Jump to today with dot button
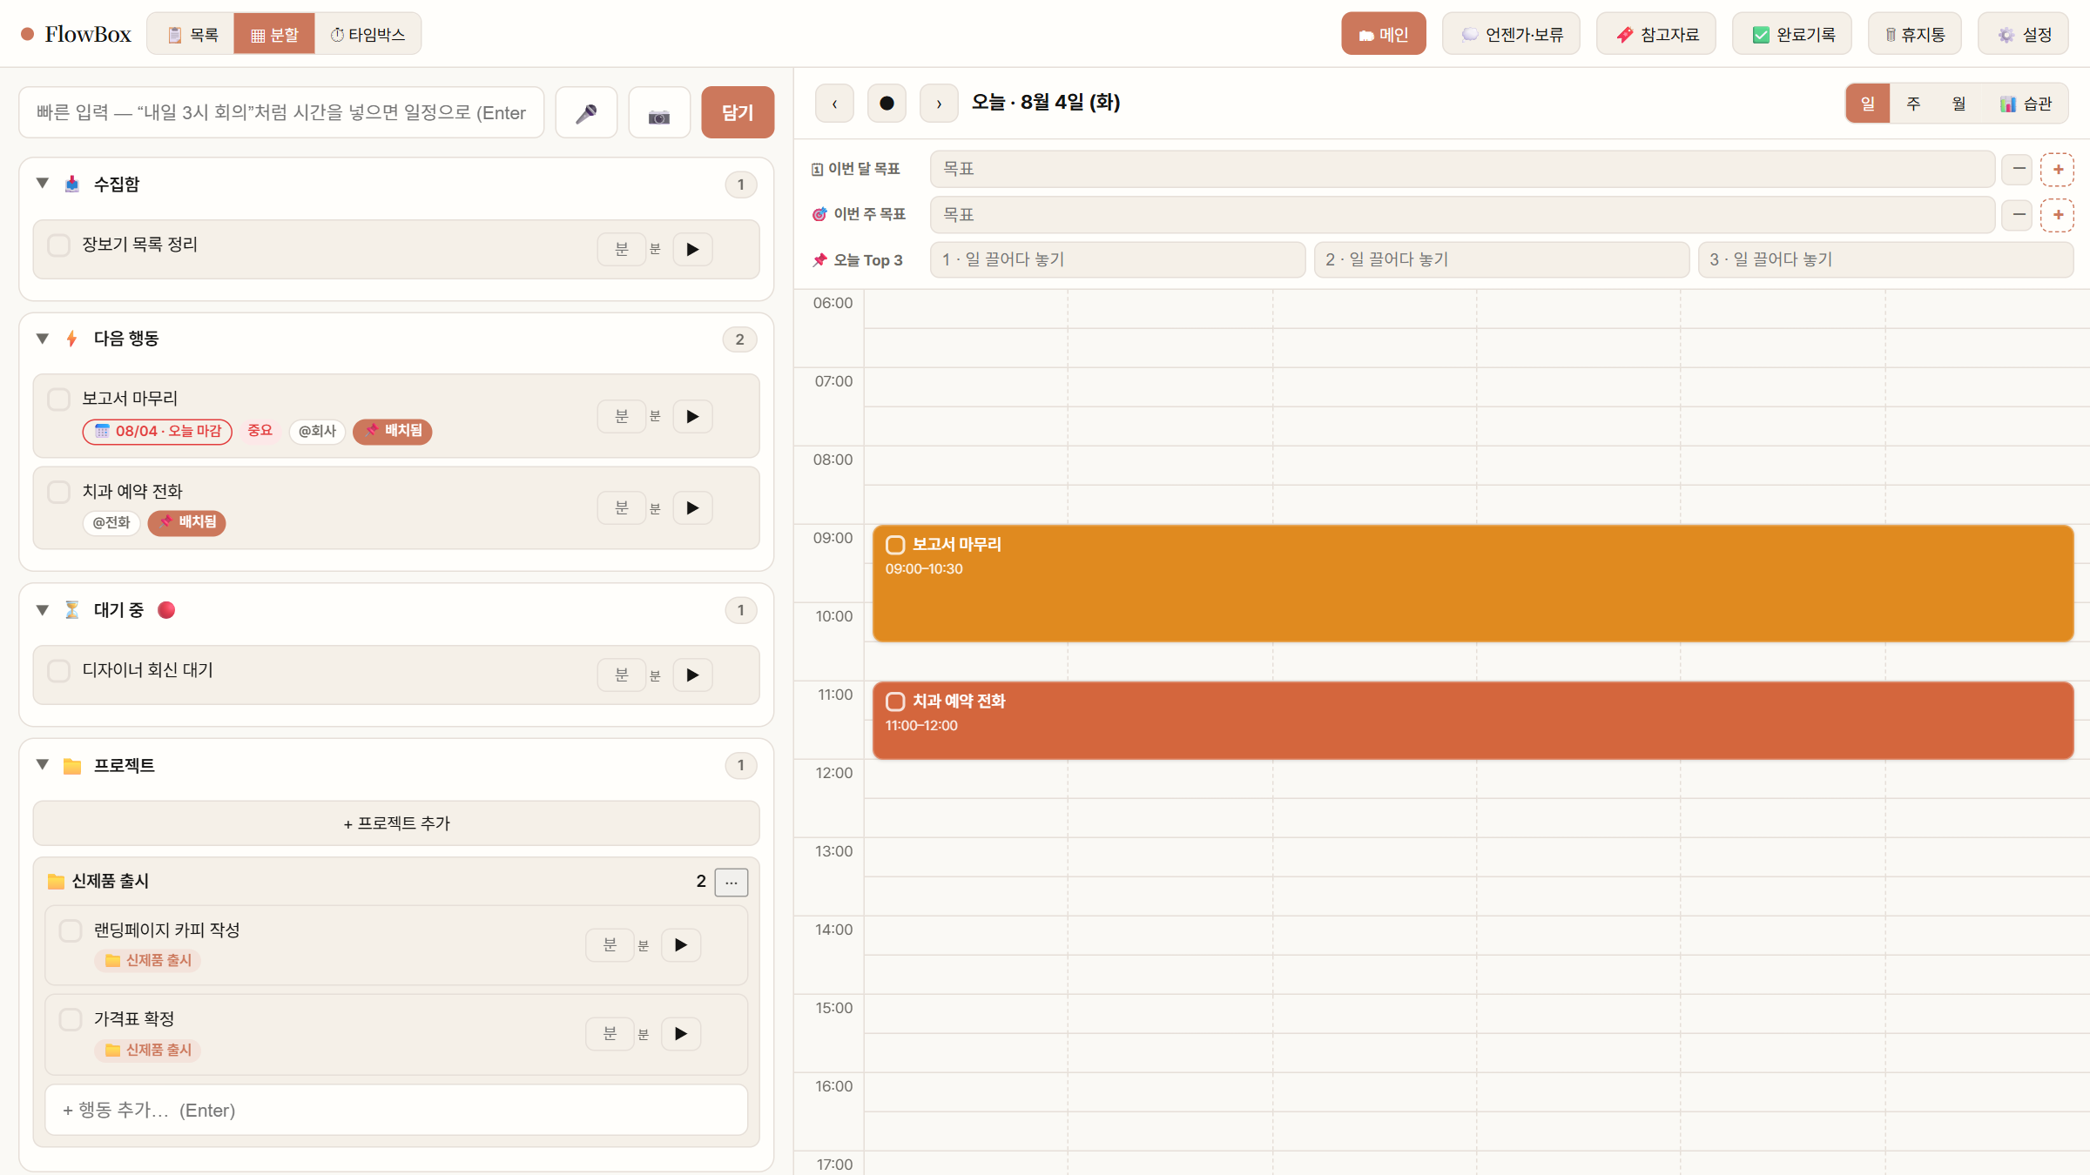 (x=887, y=104)
